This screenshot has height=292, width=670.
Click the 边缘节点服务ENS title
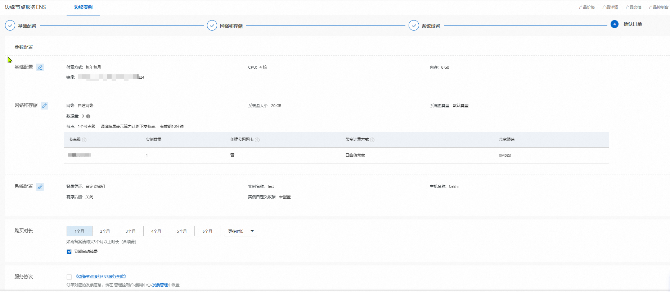point(25,7)
